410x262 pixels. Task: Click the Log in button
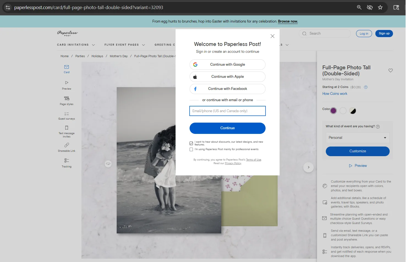click(364, 34)
